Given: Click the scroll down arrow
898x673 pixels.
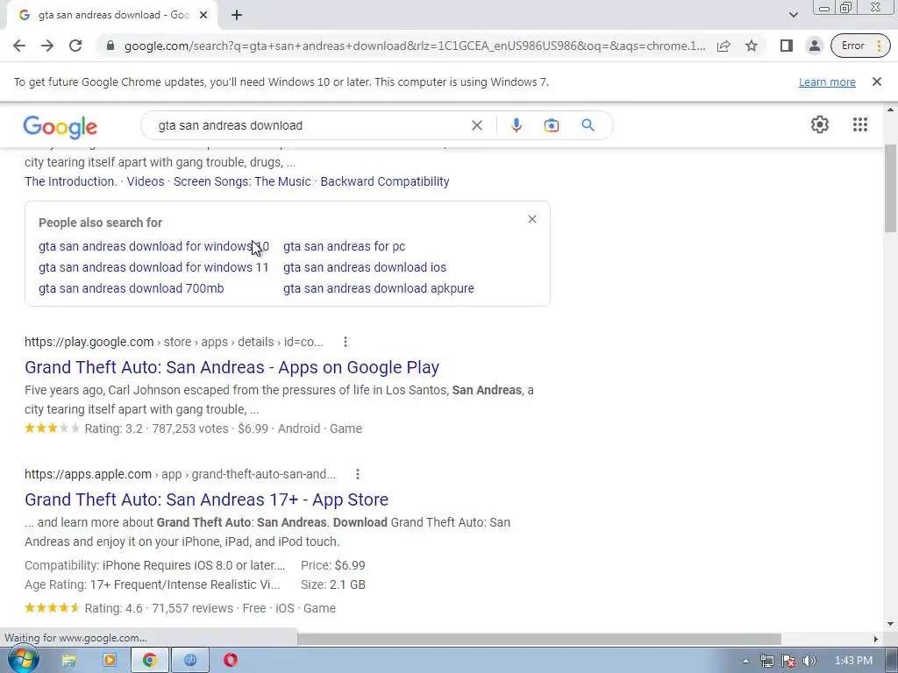Looking at the screenshot, I should point(890,624).
